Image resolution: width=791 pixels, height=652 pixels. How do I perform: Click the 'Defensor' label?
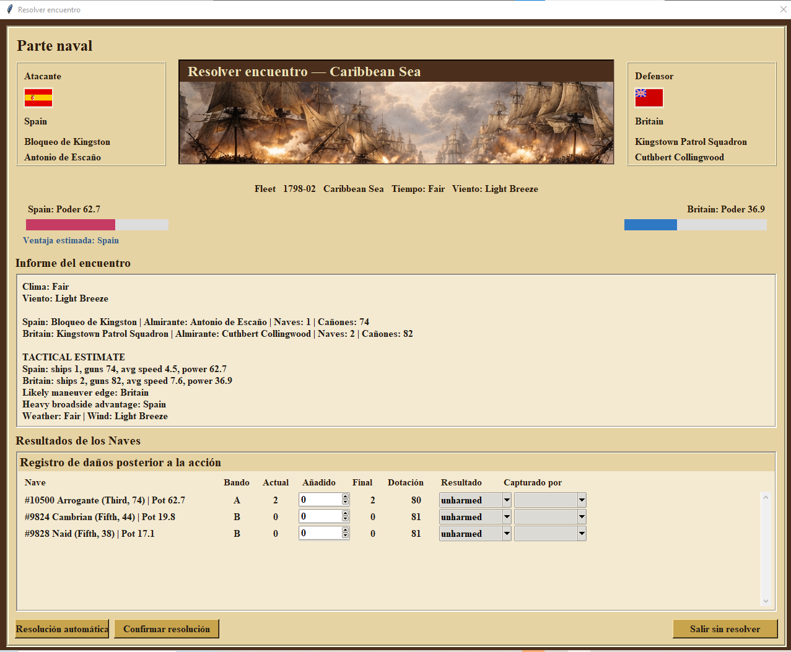coord(654,76)
